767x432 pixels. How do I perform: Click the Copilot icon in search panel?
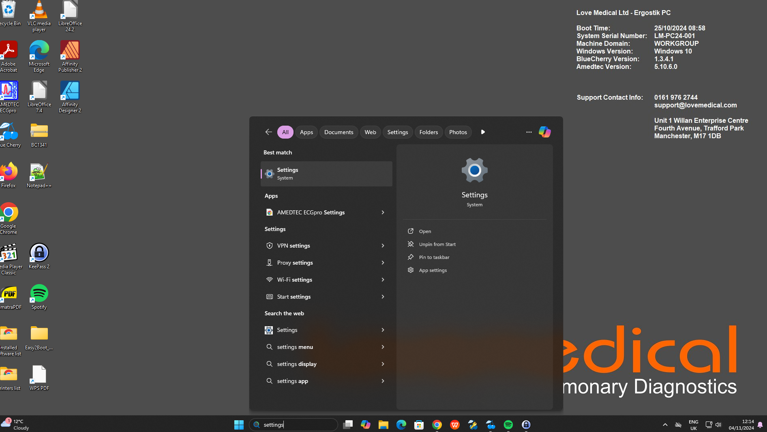coord(544,132)
